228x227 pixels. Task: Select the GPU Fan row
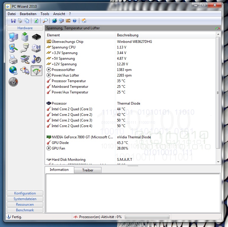coord(130,148)
